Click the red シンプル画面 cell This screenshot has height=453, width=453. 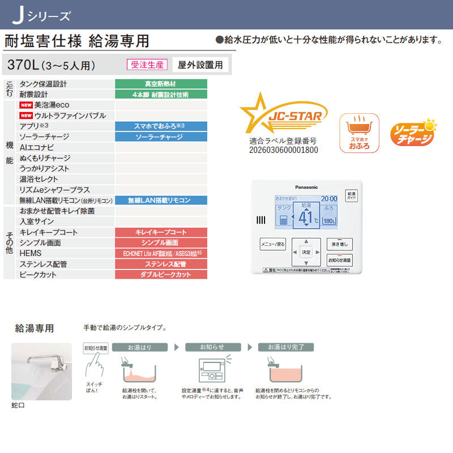[161, 243]
